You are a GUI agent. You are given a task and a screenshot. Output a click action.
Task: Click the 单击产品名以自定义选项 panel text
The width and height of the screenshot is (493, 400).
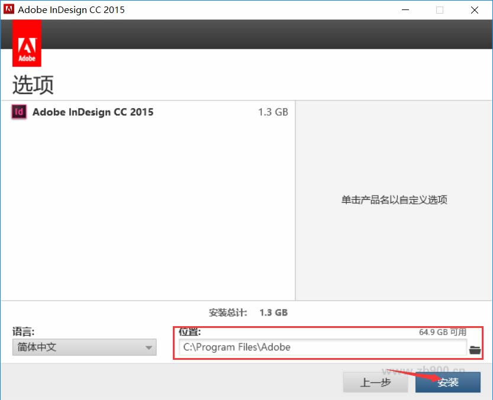(394, 200)
